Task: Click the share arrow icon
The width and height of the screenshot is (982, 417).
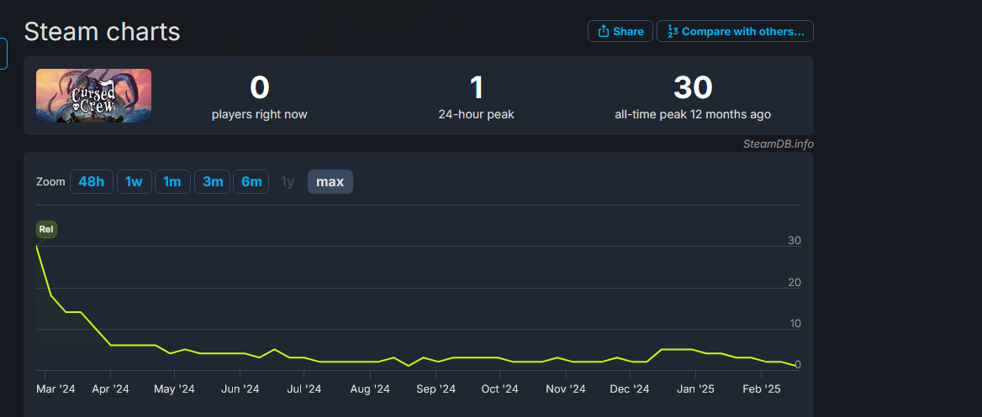Action: (604, 31)
